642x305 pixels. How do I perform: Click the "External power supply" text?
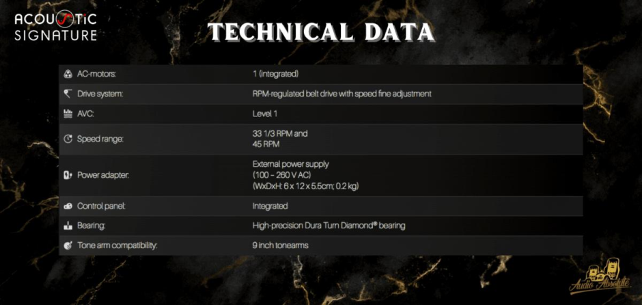coord(290,164)
